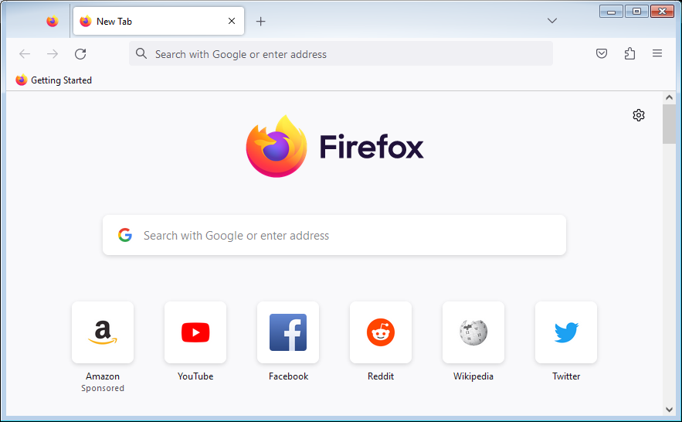Switch to the pinned Firefox tab
This screenshot has height=422, width=682.
52,22
